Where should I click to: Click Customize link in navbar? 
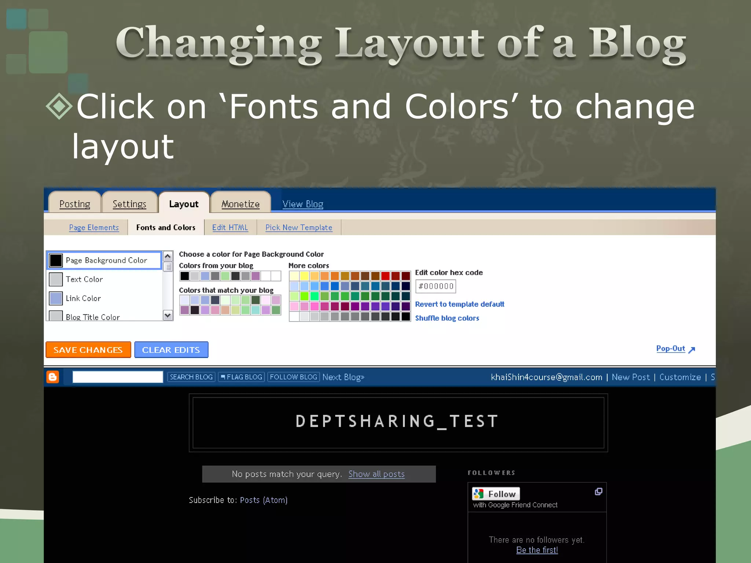[x=680, y=377]
